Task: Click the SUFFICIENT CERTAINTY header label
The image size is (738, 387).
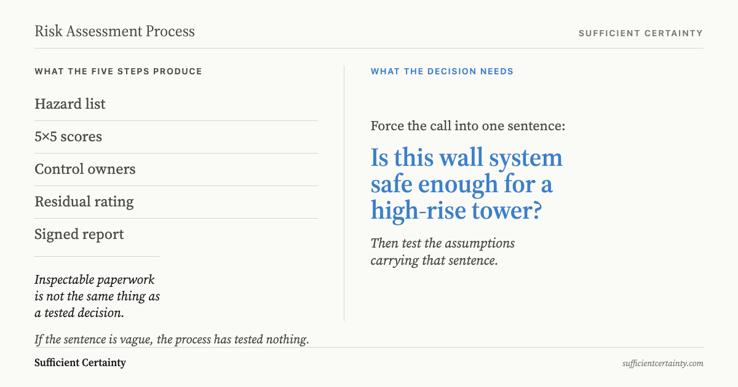Action: 640,33
